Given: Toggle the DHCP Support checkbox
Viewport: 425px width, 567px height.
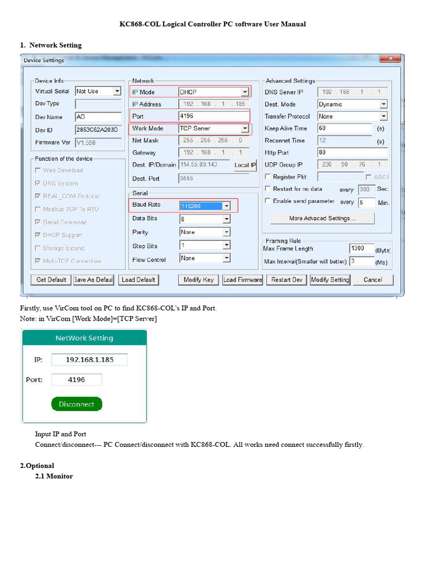Looking at the screenshot, I should point(38,235).
